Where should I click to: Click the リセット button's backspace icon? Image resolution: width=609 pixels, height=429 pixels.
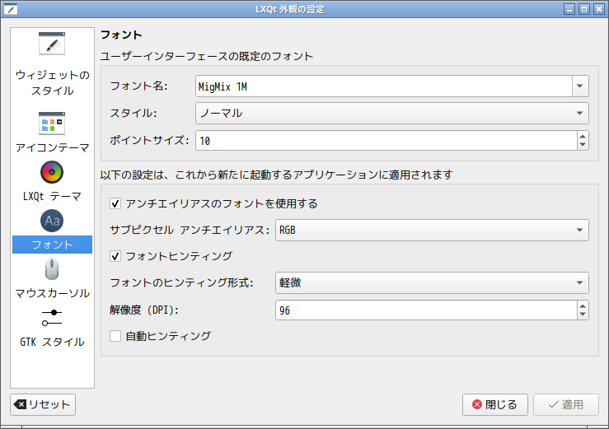[x=21, y=404]
